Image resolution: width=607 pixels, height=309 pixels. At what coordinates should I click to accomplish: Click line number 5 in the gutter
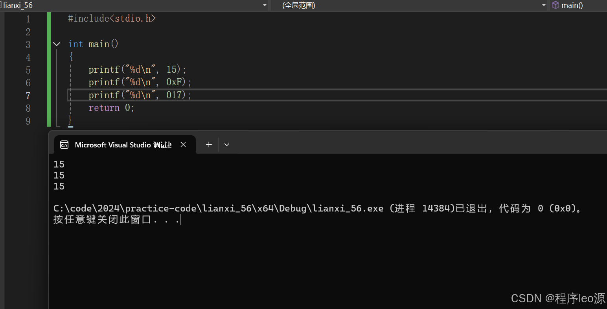28,70
